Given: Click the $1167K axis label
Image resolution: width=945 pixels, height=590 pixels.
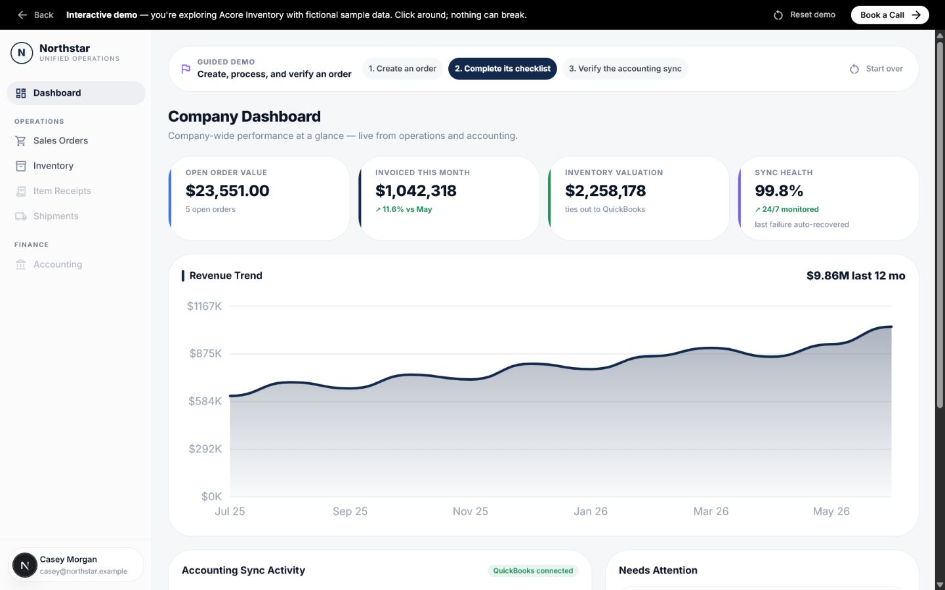Looking at the screenshot, I should [x=204, y=306].
